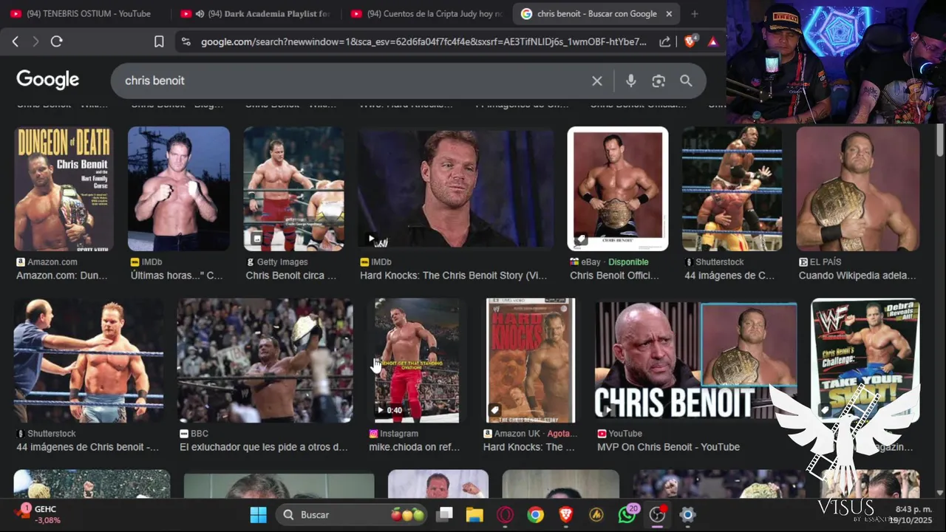The height and width of the screenshot is (532, 946).
Task: Open the eBay Chris Benoit official photo
Action: pyautogui.click(x=618, y=189)
